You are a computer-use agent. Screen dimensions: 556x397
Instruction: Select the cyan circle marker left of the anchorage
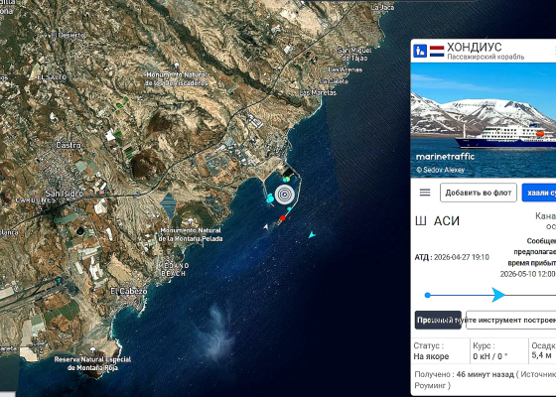[270, 198]
